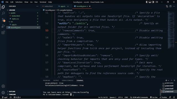Open the Terminal menu

43,2
